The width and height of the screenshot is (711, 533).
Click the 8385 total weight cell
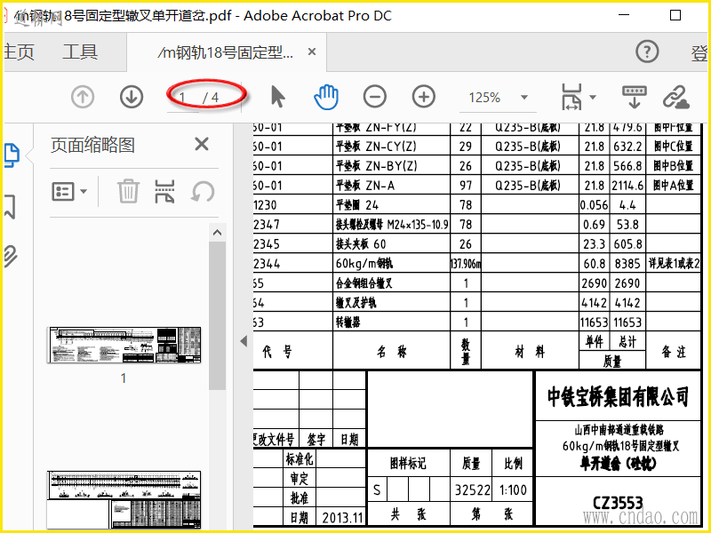point(627,264)
